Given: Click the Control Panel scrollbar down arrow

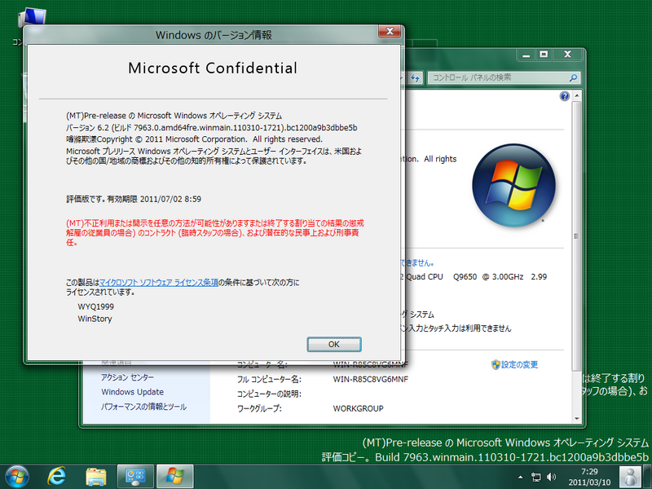Looking at the screenshot, I should click(577, 418).
